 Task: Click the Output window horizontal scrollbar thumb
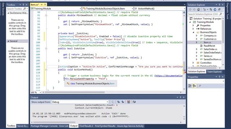(x=54, y=122)
